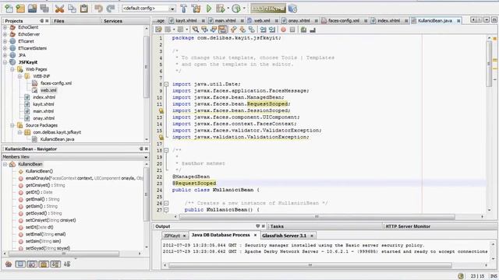
Task: Open the web.xml editor tab
Action: pos(262,21)
